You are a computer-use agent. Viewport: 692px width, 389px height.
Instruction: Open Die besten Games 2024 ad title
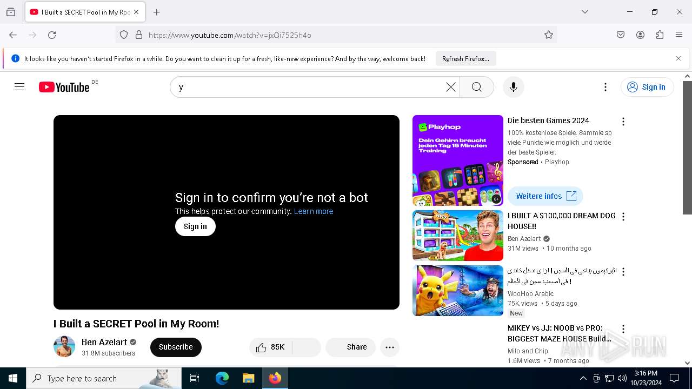(x=548, y=120)
